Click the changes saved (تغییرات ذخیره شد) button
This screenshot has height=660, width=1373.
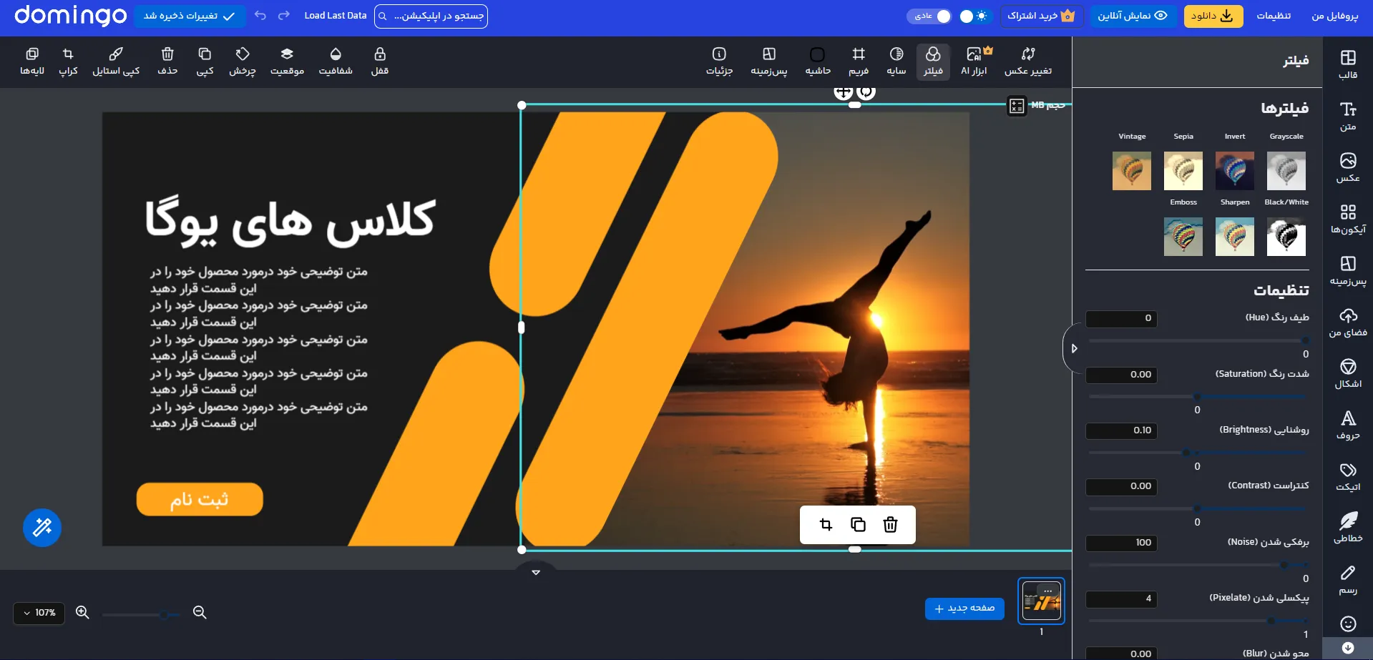(x=190, y=16)
